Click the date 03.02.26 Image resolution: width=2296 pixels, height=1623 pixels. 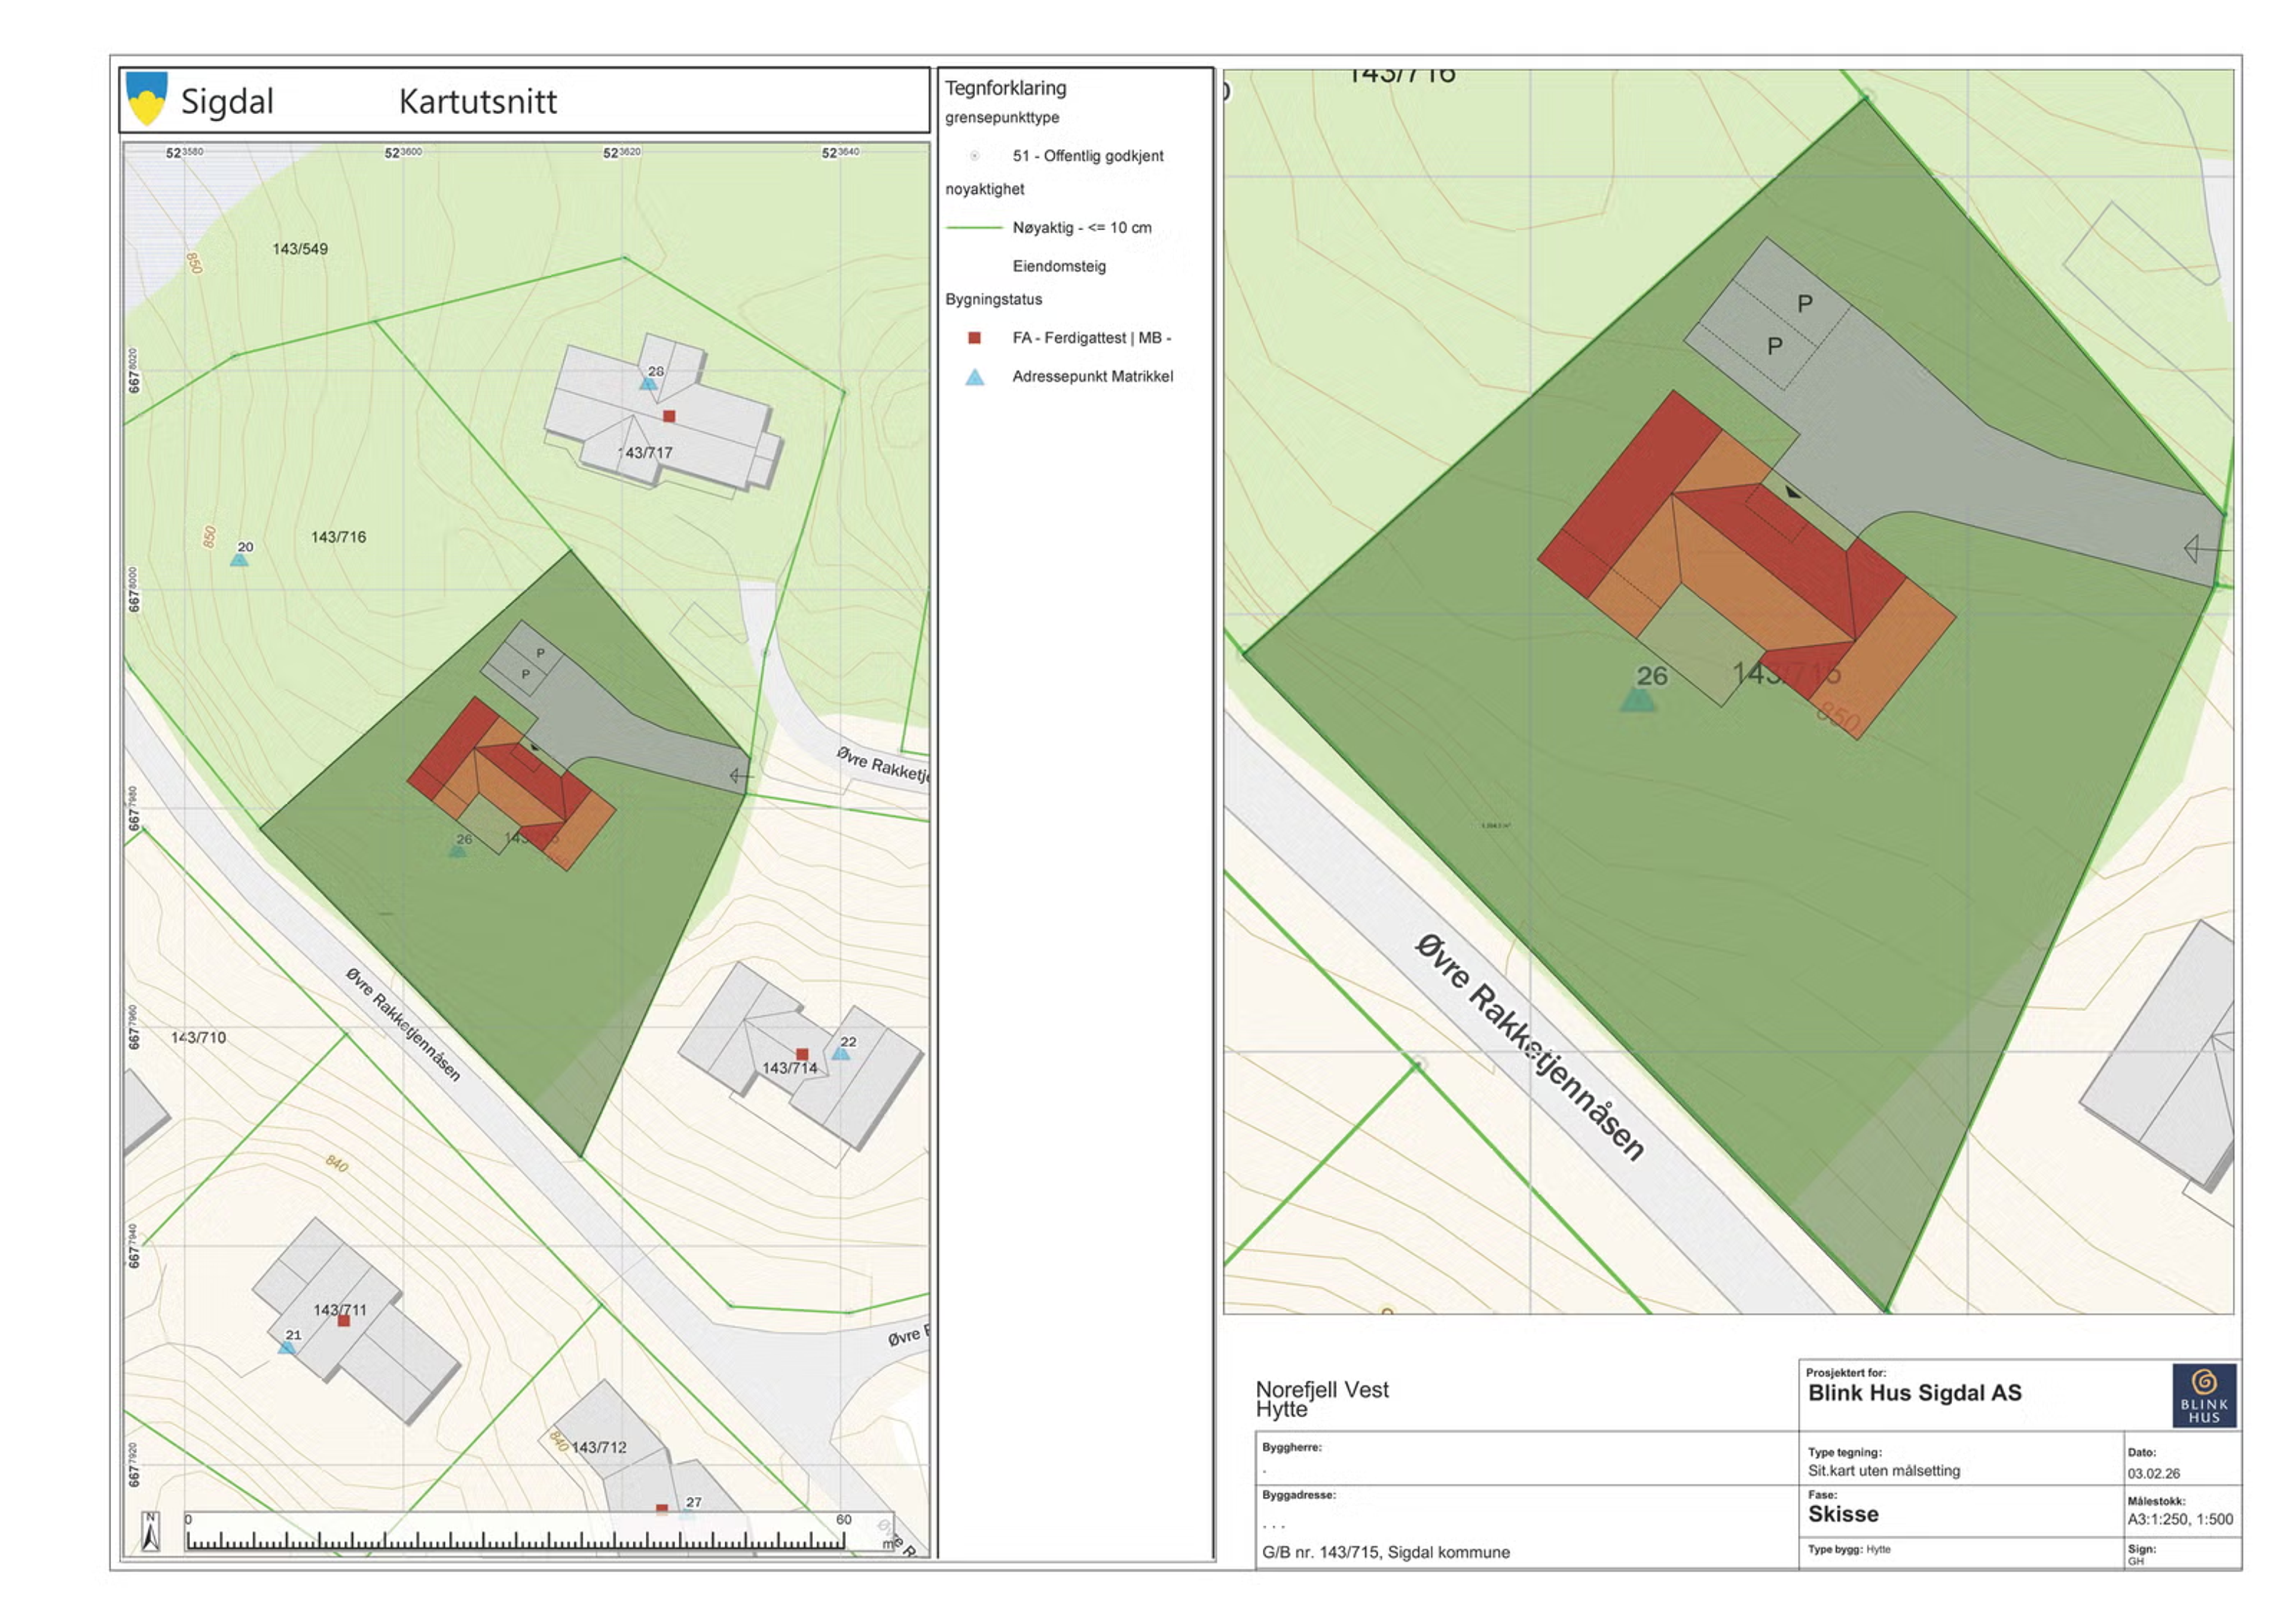[x=2154, y=1474]
